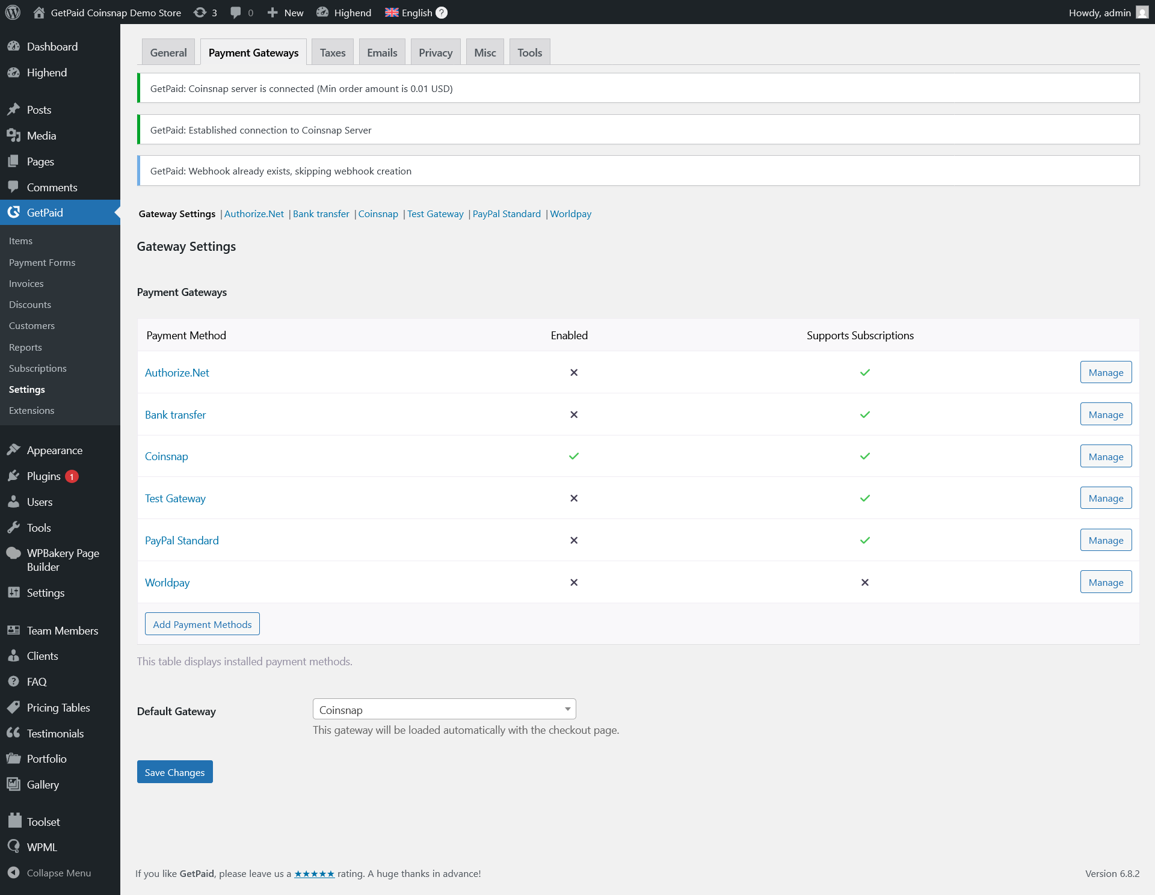Click Manage for Authorize.Net
Viewport: 1155px width, 895px height.
click(x=1106, y=372)
